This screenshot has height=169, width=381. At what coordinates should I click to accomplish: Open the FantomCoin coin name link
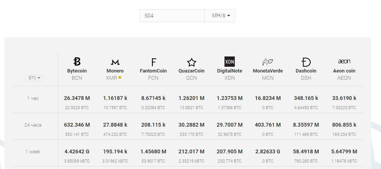point(153,71)
